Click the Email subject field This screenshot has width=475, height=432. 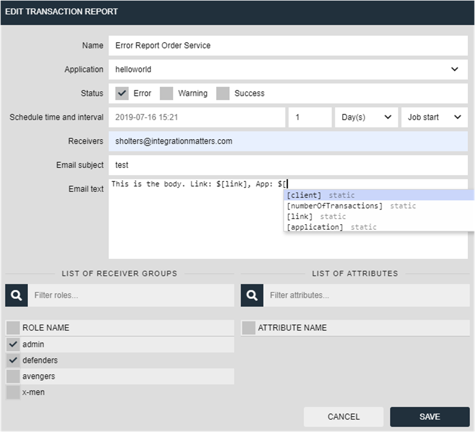[x=288, y=165]
